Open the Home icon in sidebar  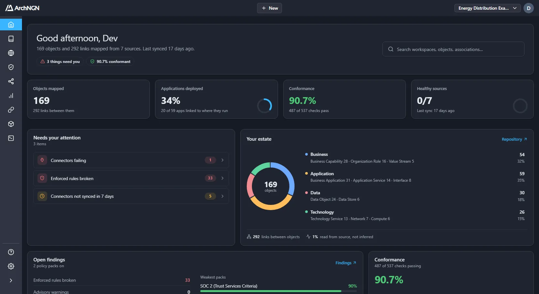point(11,25)
